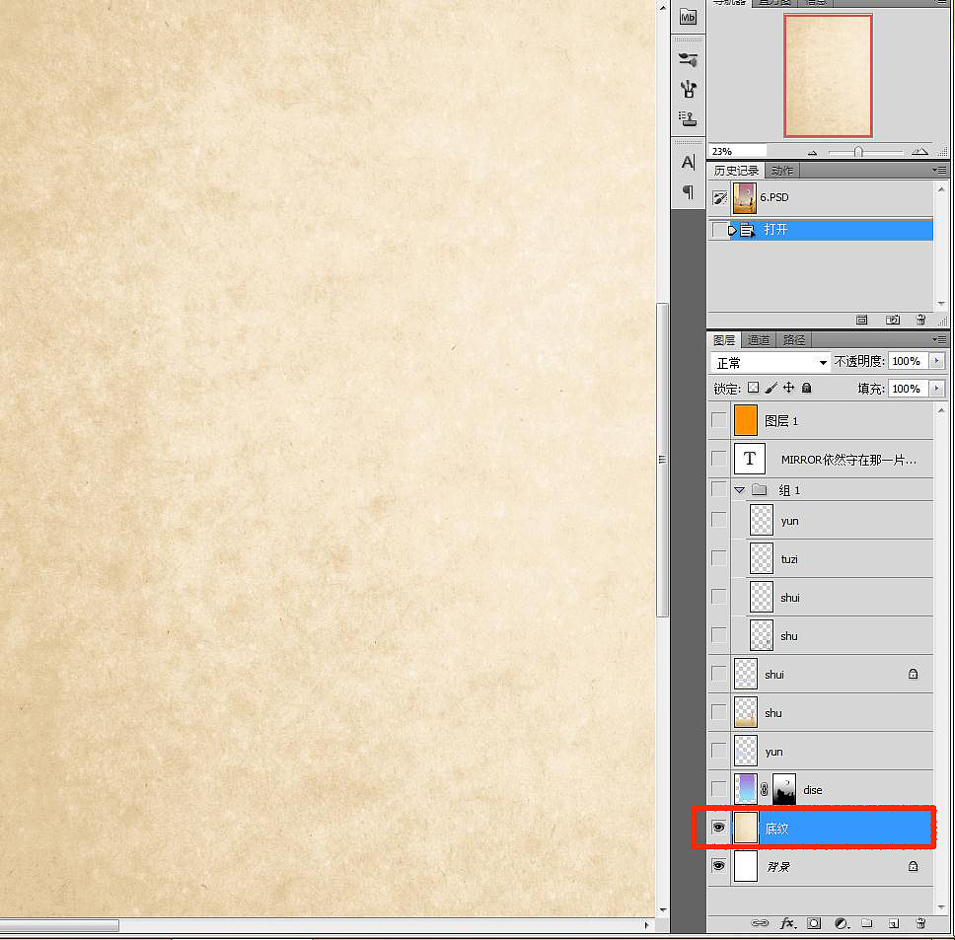Screen dimensions: 955x940
Task: Toggle lock transparent pixels option
Action: coord(753,389)
